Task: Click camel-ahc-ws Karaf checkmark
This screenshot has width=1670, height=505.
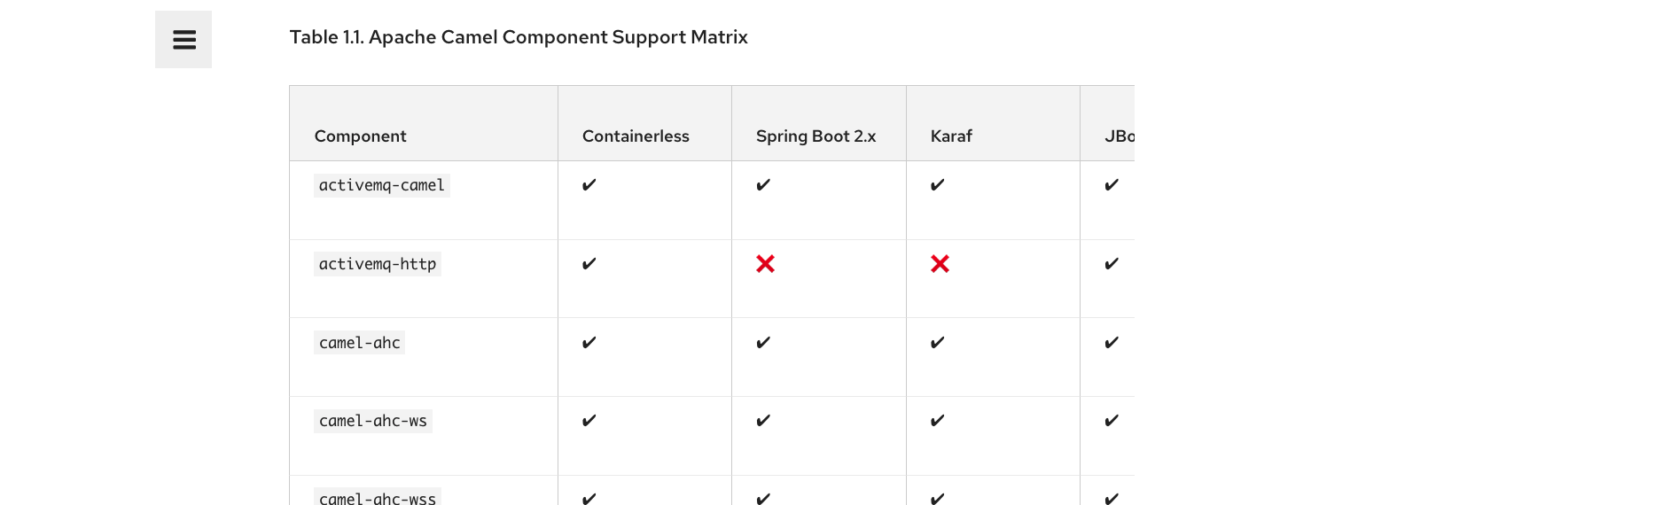Action: (x=937, y=421)
